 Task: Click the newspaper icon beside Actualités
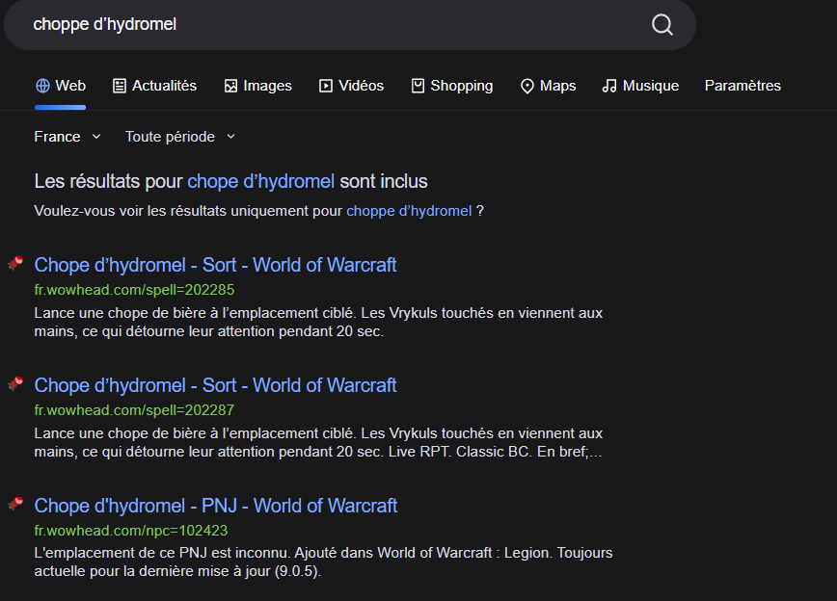click(x=120, y=86)
